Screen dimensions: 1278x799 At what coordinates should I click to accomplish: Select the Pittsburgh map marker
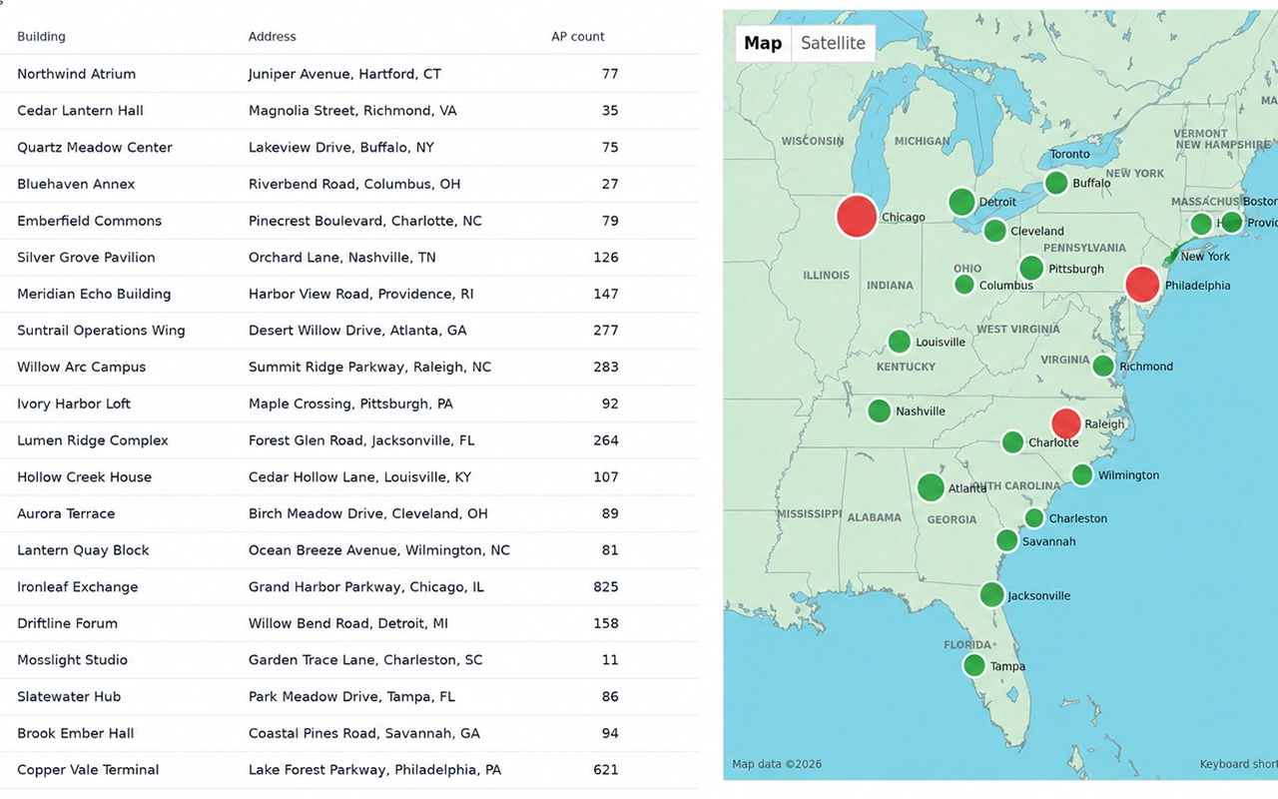coord(1031,268)
